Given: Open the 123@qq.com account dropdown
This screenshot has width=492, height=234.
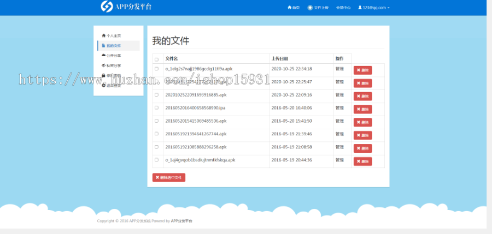Looking at the screenshot, I should [374, 8].
